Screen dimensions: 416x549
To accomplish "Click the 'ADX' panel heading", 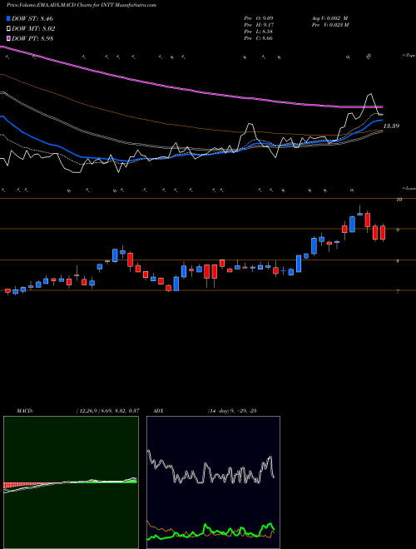I will 159,411.
